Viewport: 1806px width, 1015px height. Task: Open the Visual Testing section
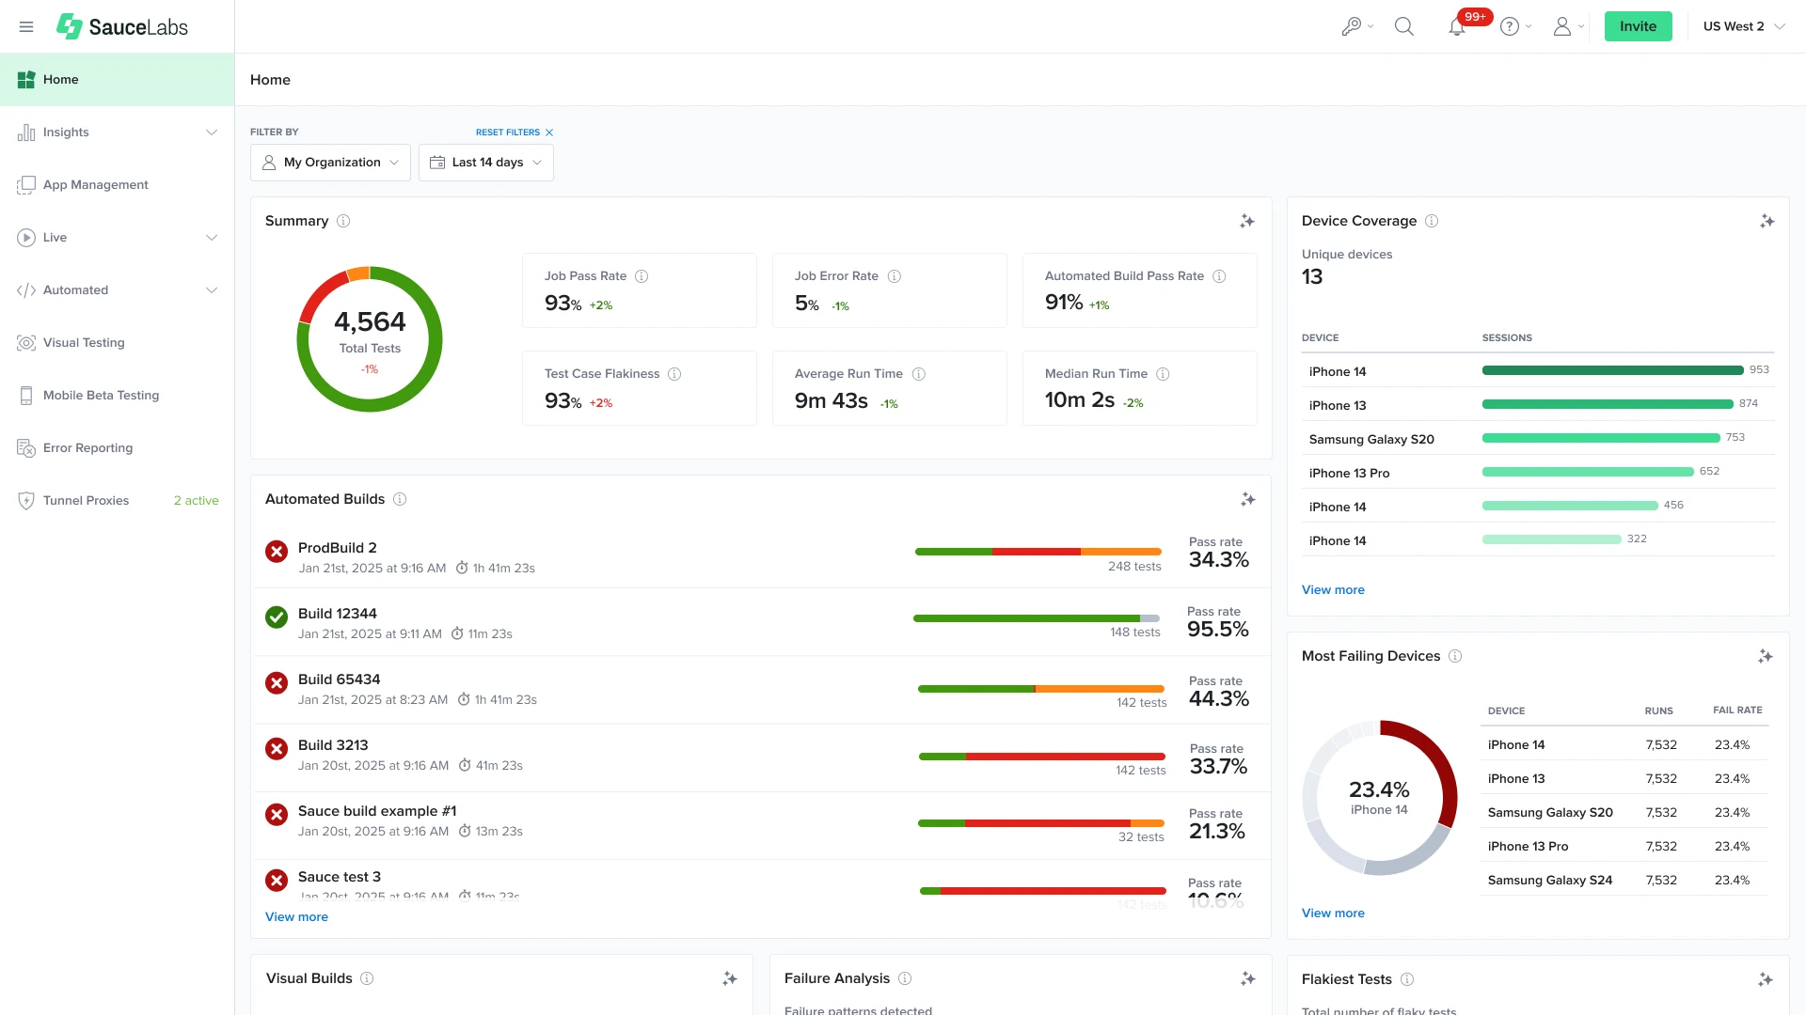point(84,342)
